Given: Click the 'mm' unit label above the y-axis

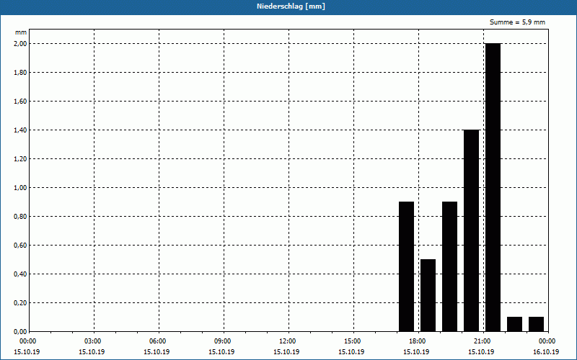Looking at the screenshot, I should (21, 32).
